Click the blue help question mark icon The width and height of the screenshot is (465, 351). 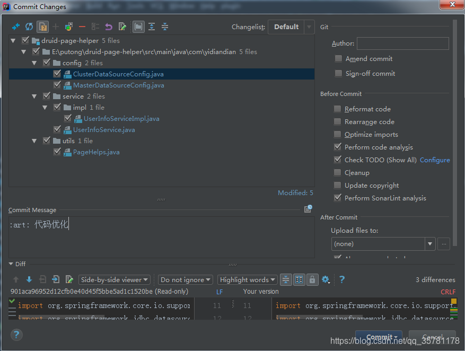click(x=341, y=279)
